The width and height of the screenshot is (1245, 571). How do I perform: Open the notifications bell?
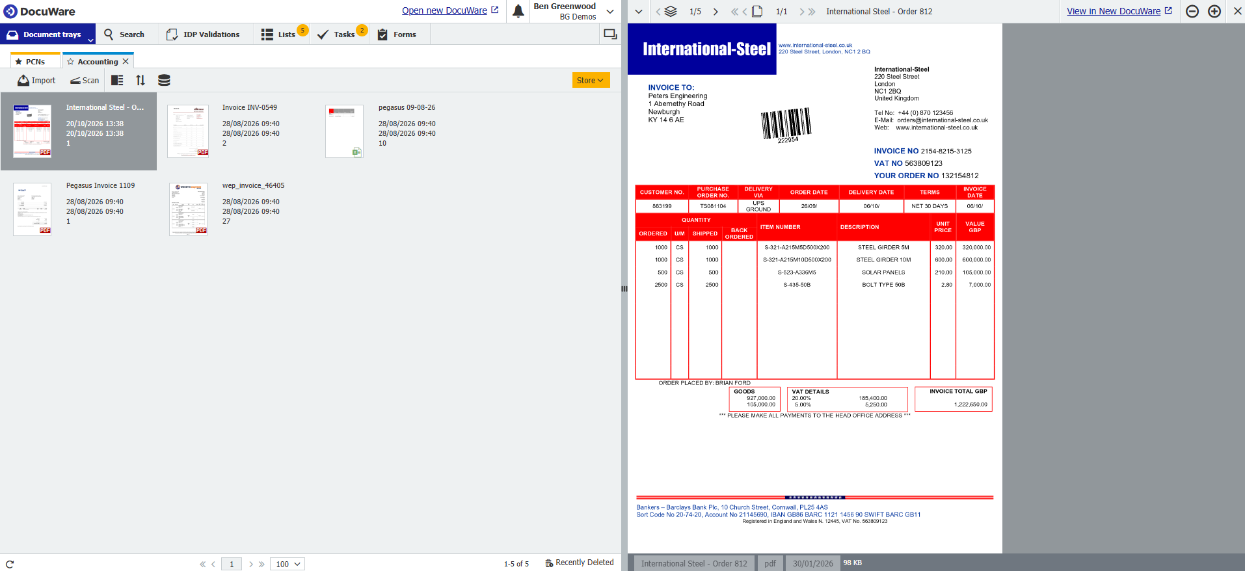coord(518,11)
